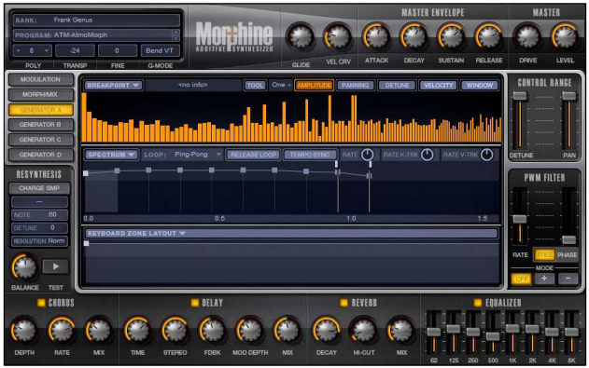Viewport: 589px width, 368px height.
Task: Open the Program ATM-AtmoMorph selector
Action: 96,34
